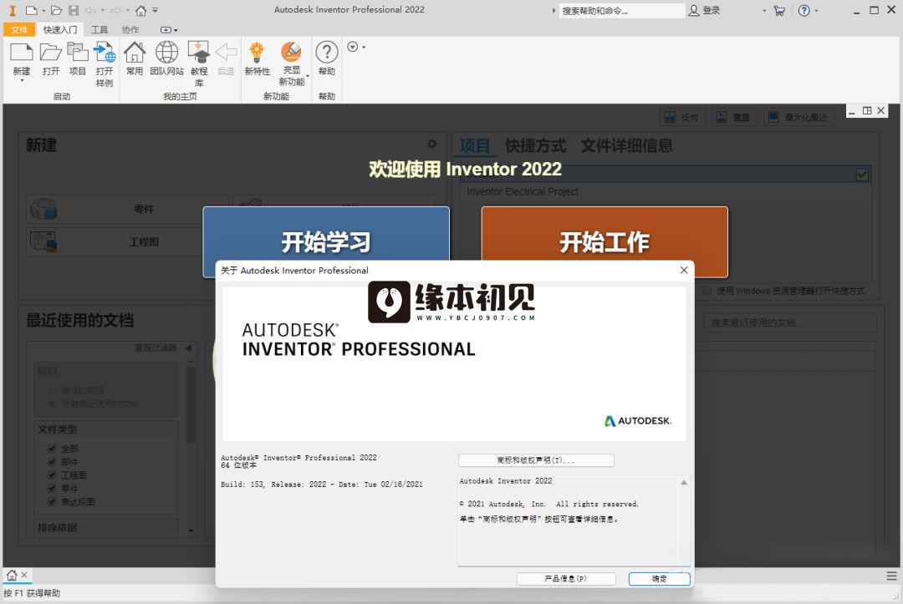Click 亮显新功能 (Highlight New) icon
The height and width of the screenshot is (604, 903).
[292, 52]
